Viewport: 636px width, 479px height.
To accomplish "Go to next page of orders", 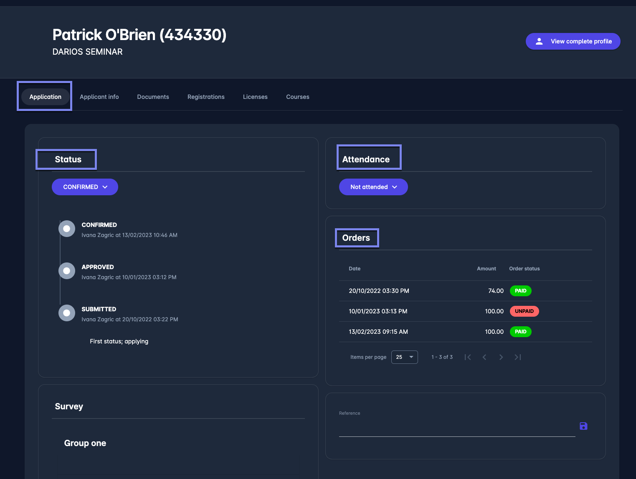I will [501, 357].
